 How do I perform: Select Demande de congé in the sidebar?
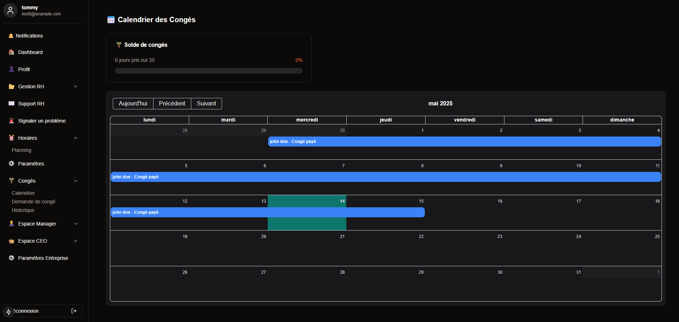pos(34,202)
